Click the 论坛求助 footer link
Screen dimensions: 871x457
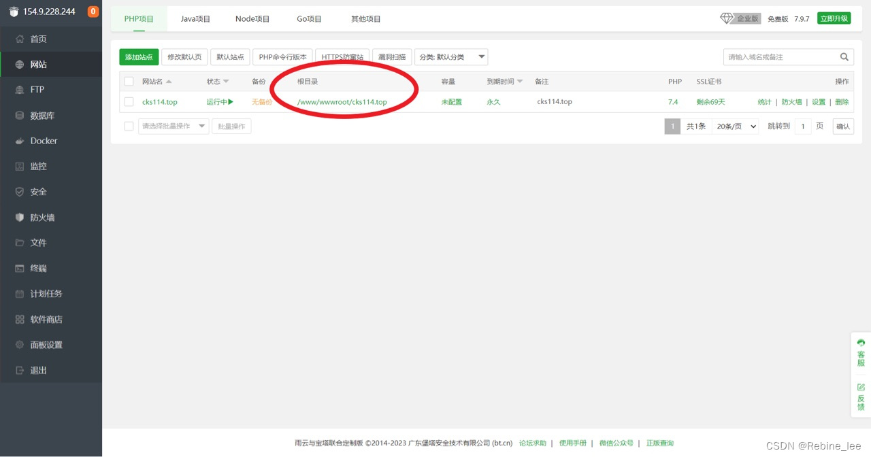532,443
